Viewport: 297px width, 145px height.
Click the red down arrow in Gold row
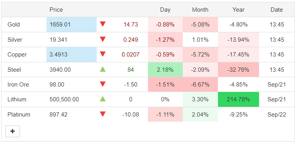(x=103, y=24)
